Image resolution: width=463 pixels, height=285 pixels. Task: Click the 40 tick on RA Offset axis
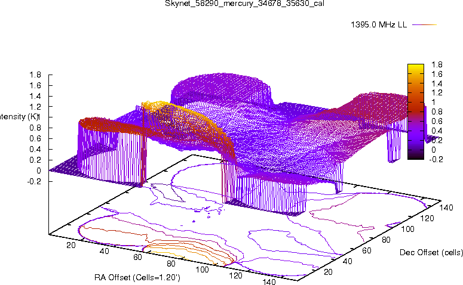tap(104, 251)
